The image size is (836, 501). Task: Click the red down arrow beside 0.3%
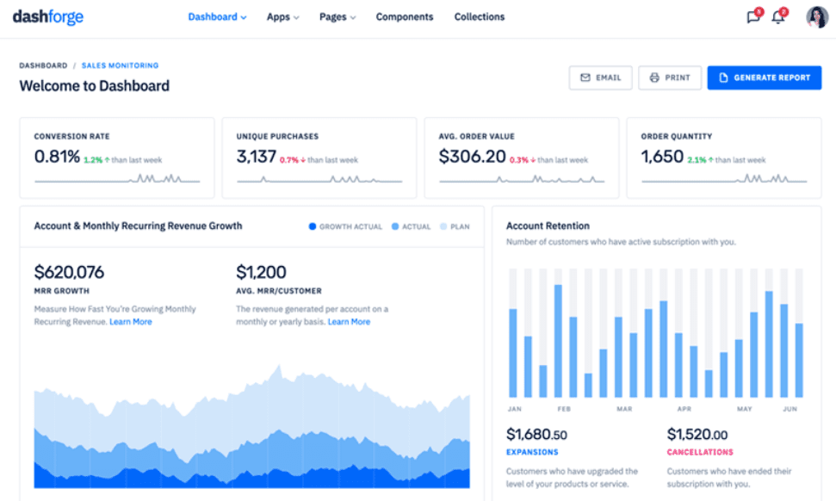point(533,160)
